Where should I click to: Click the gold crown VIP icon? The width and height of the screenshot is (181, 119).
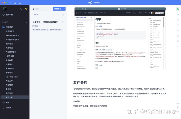[26, 9]
